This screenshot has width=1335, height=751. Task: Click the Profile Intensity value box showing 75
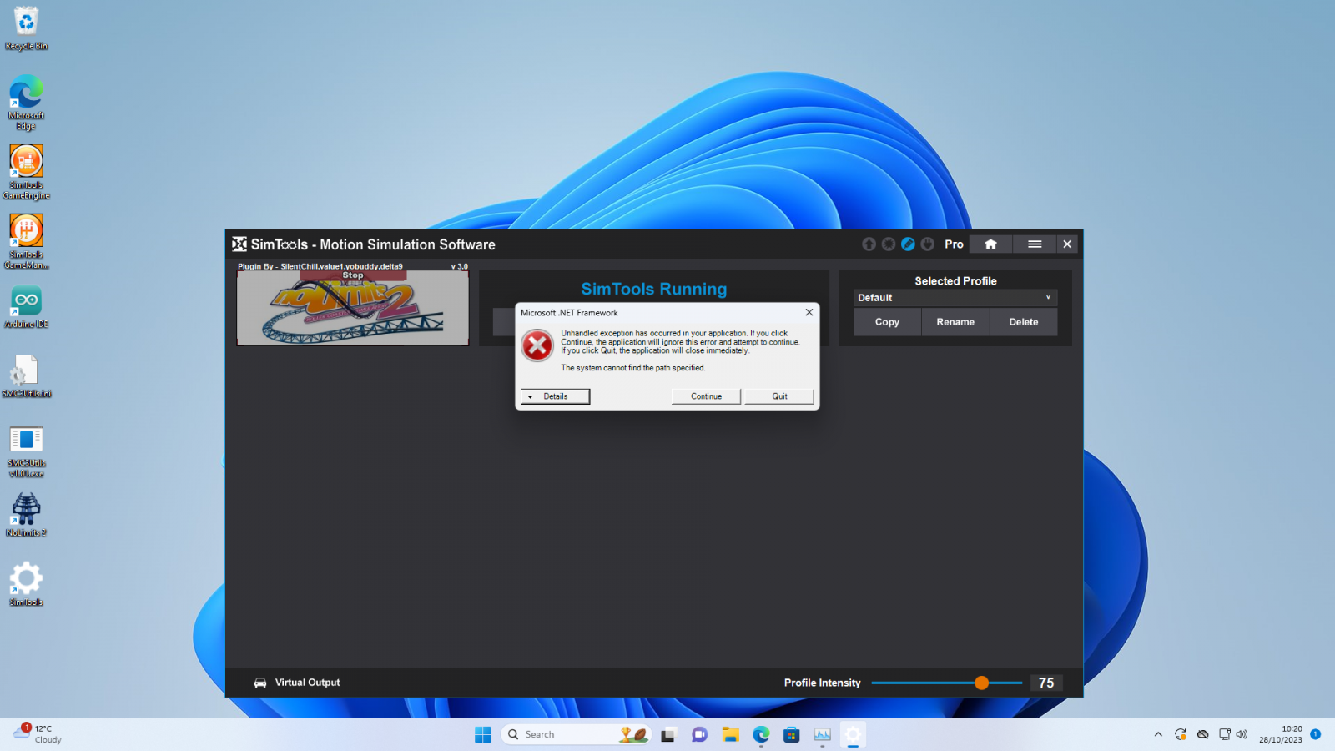(x=1046, y=683)
